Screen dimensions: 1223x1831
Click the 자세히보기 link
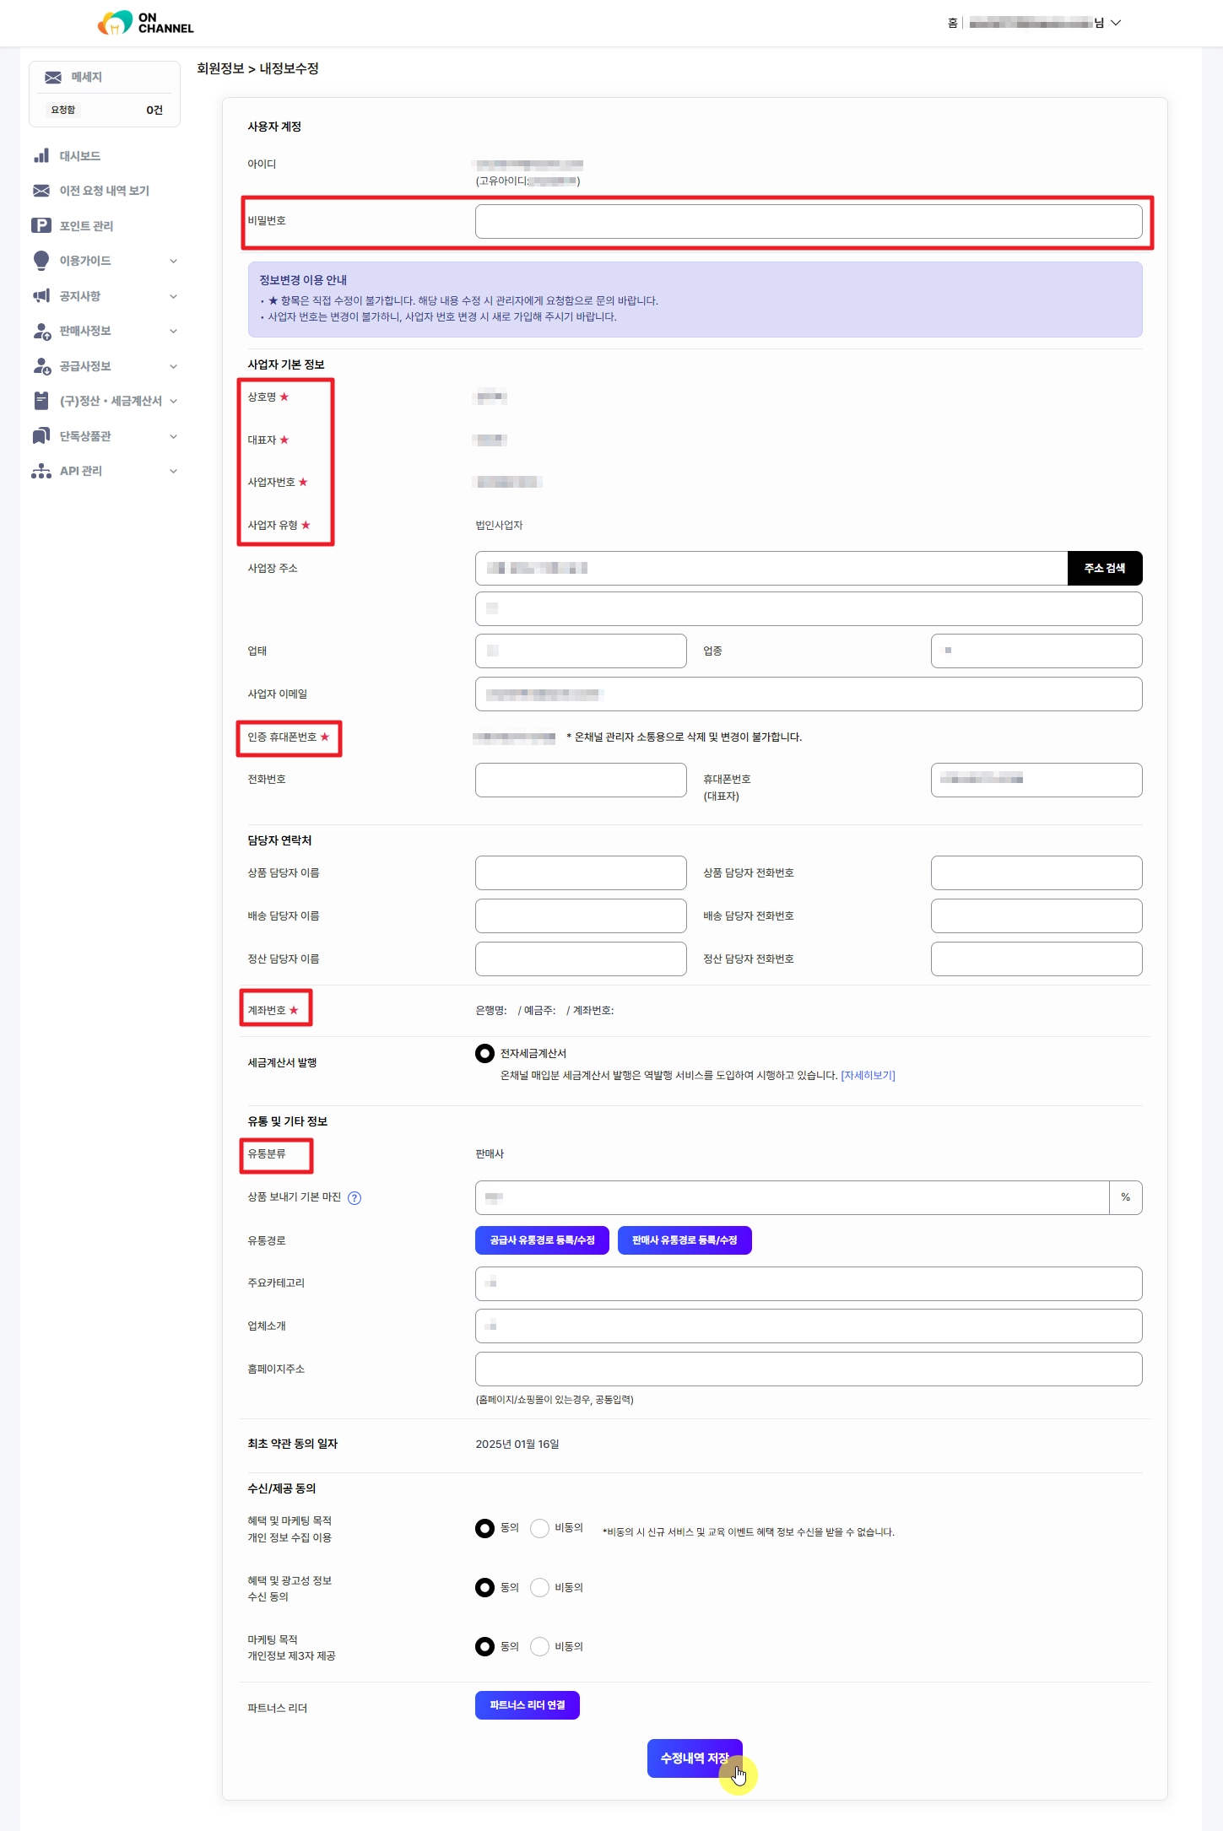(x=868, y=1075)
